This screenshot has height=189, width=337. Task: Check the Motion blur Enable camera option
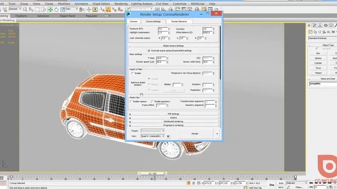131,101
